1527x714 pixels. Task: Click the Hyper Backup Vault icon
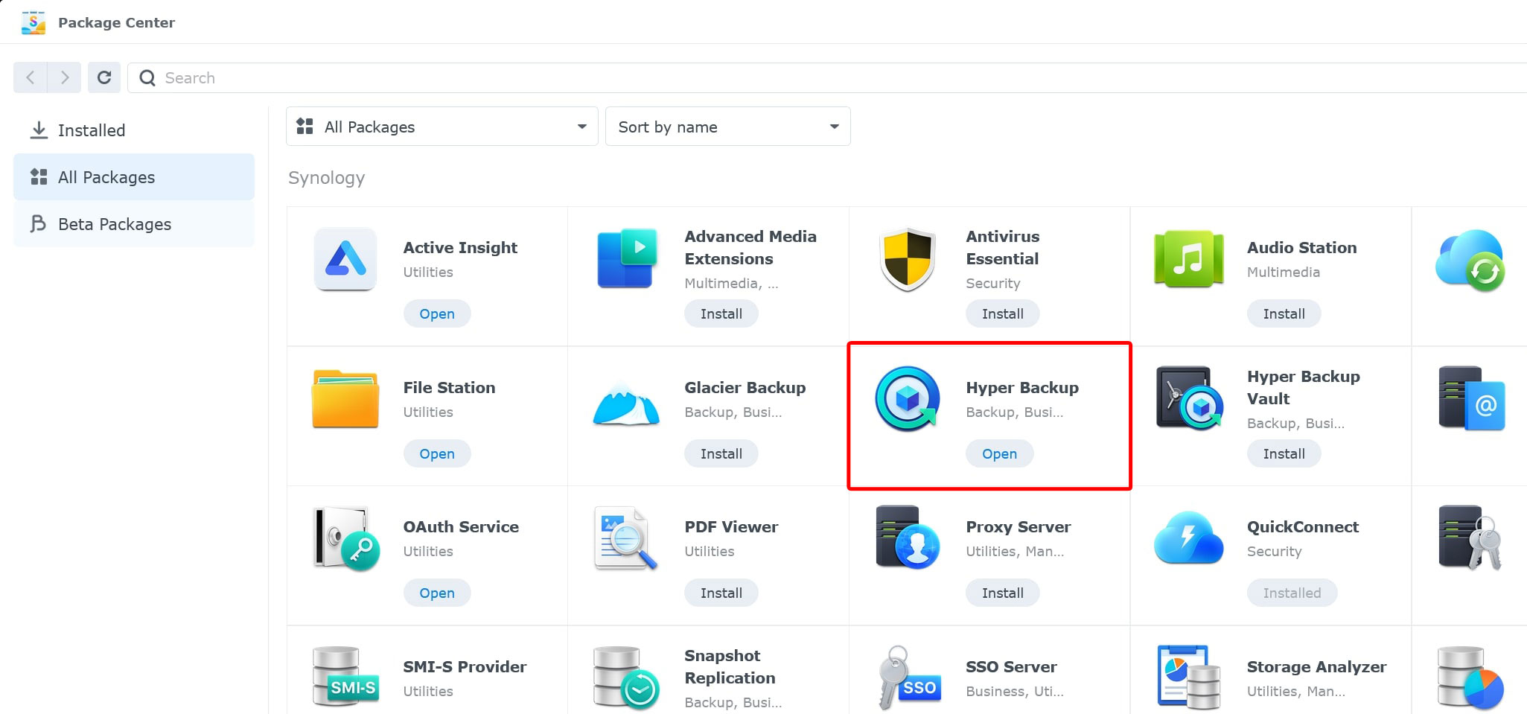pos(1189,398)
